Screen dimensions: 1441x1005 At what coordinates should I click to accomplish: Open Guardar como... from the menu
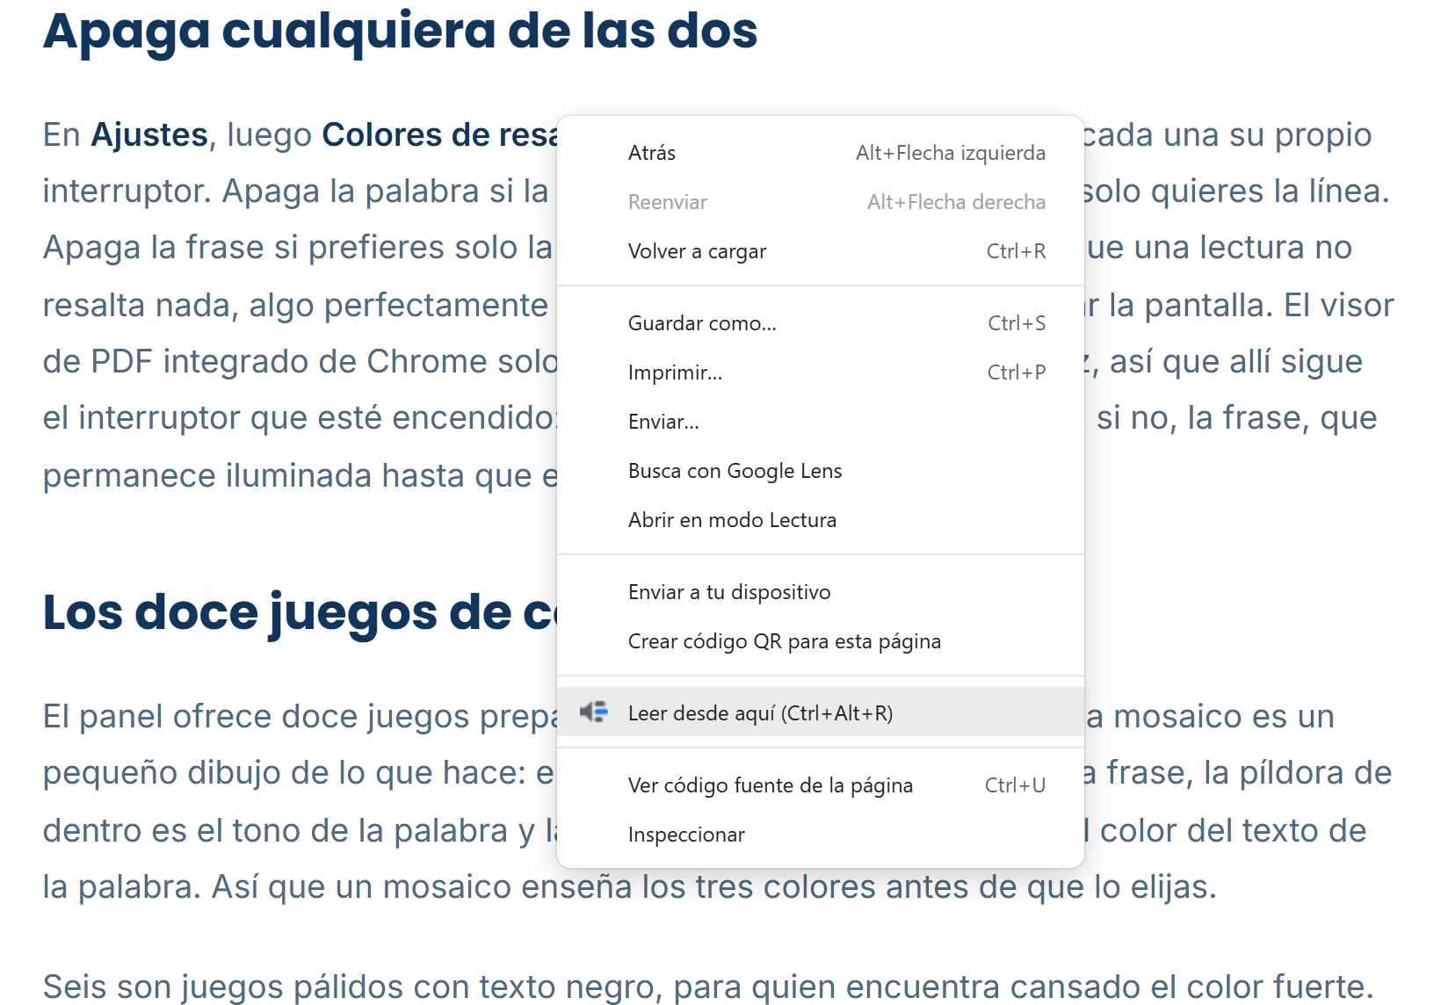[821, 323]
